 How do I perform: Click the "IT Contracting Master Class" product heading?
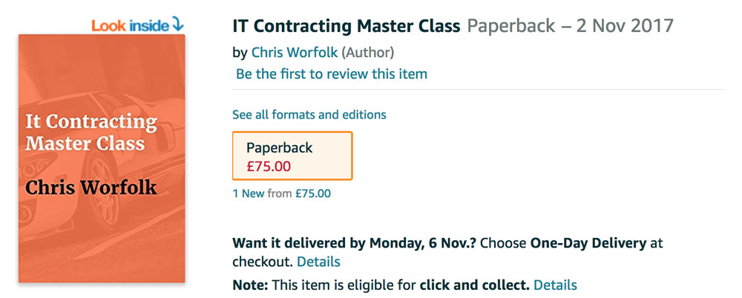click(x=346, y=26)
